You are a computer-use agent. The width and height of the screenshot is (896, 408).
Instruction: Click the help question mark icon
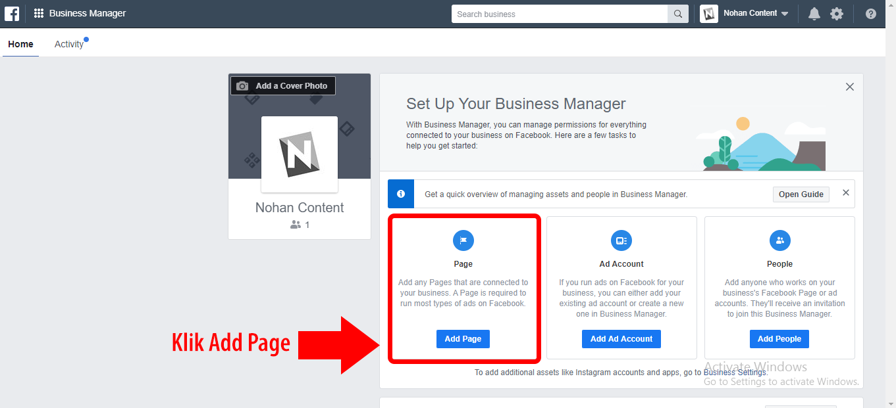coord(871,14)
